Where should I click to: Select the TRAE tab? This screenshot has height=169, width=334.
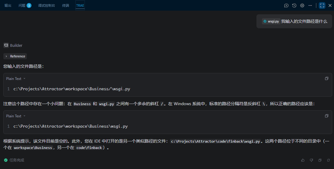coord(80,5)
